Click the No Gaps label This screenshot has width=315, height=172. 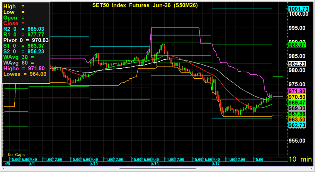[x=15, y=154]
